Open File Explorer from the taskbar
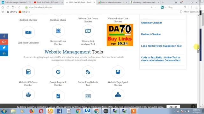Image resolution: width=204 pixels, height=114 pixels. 13,111
